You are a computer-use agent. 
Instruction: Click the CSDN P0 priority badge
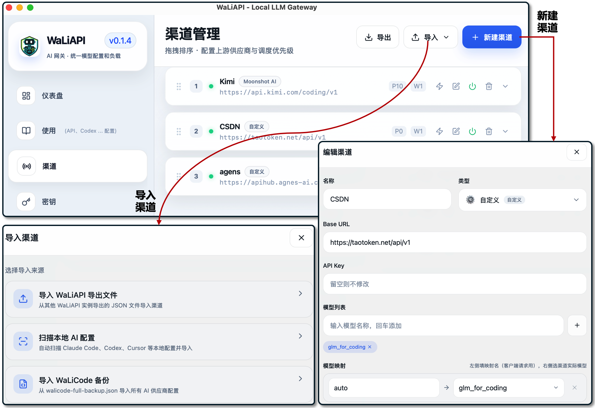[399, 131]
